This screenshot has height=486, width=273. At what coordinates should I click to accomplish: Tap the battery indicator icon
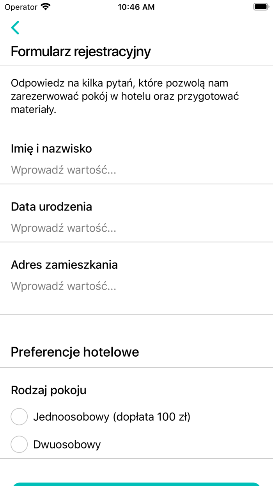[260, 7]
